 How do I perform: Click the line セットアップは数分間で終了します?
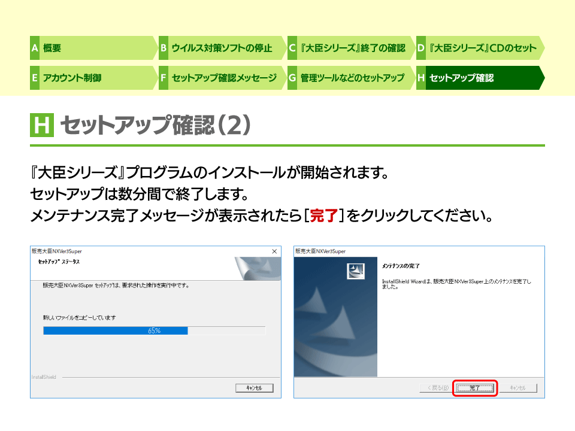pyautogui.click(x=140, y=194)
